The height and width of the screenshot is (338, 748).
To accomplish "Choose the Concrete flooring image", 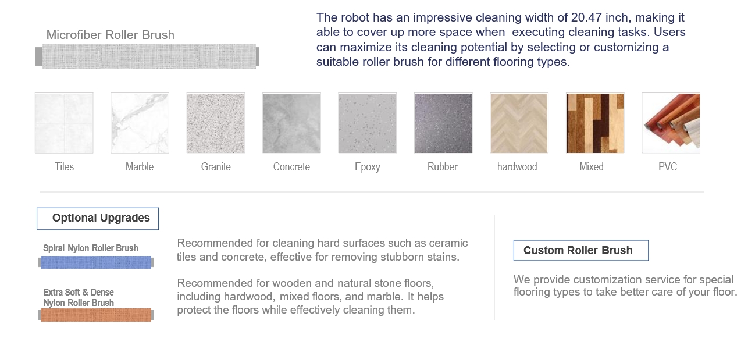I will tap(291, 123).
